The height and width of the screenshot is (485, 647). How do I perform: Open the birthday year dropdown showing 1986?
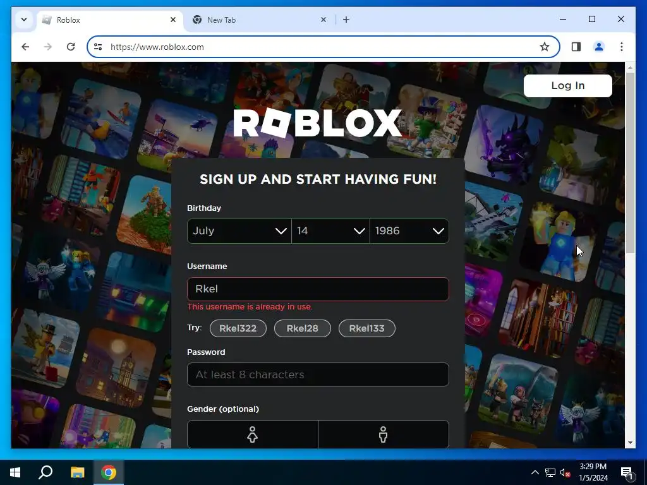(x=409, y=231)
